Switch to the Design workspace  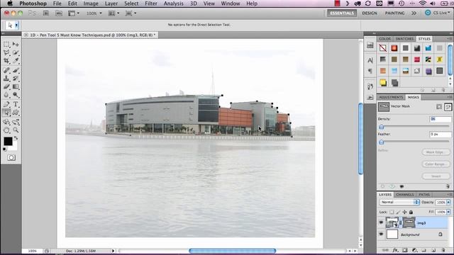[370, 13]
